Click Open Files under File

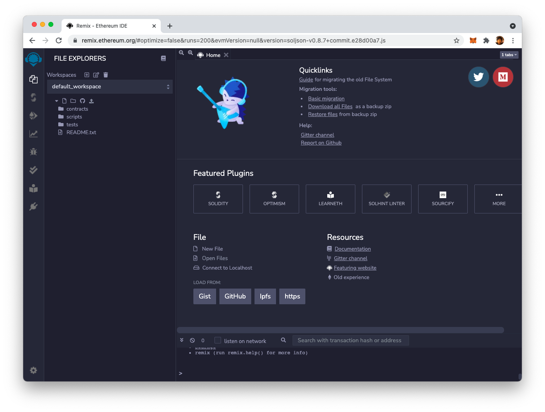click(215, 258)
